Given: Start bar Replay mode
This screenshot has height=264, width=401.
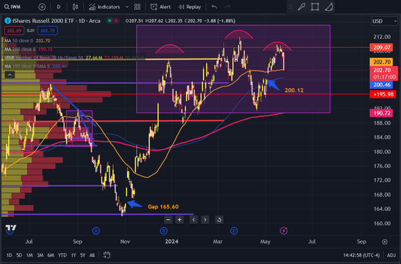Looking at the screenshot, I should [x=189, y=7].
